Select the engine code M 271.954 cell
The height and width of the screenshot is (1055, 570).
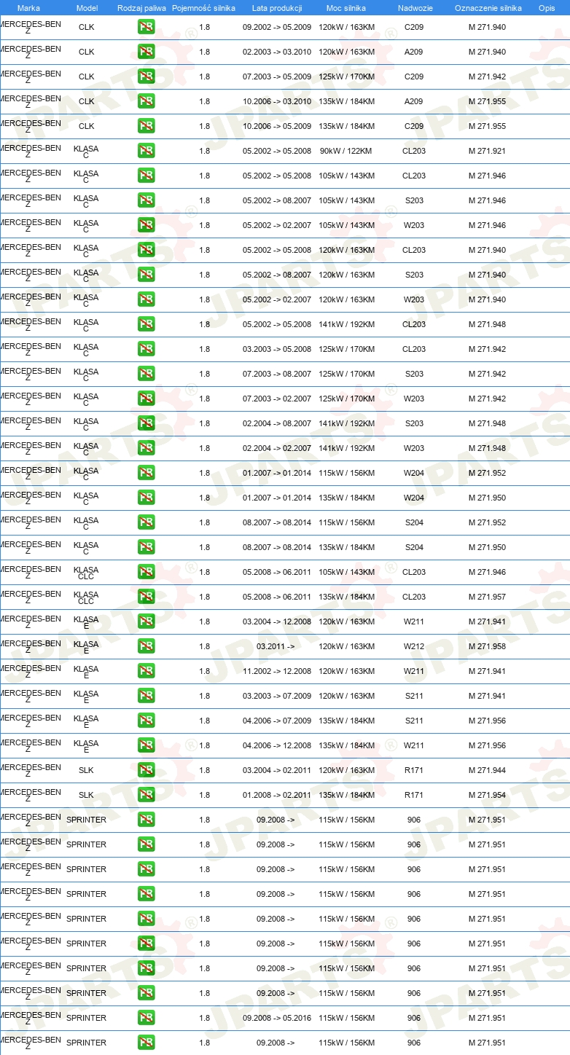(487, 795)
